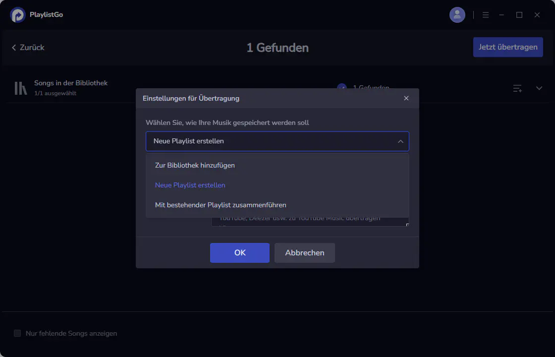Open the hamburger menu in title bar
555x357 pixels.
486,15
